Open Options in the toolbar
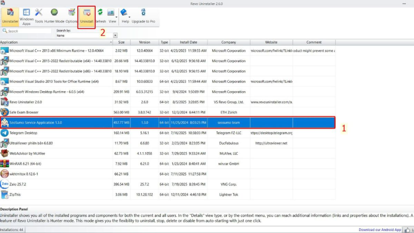The height and width of the screenshot is (233, 414). coord(71,16)
